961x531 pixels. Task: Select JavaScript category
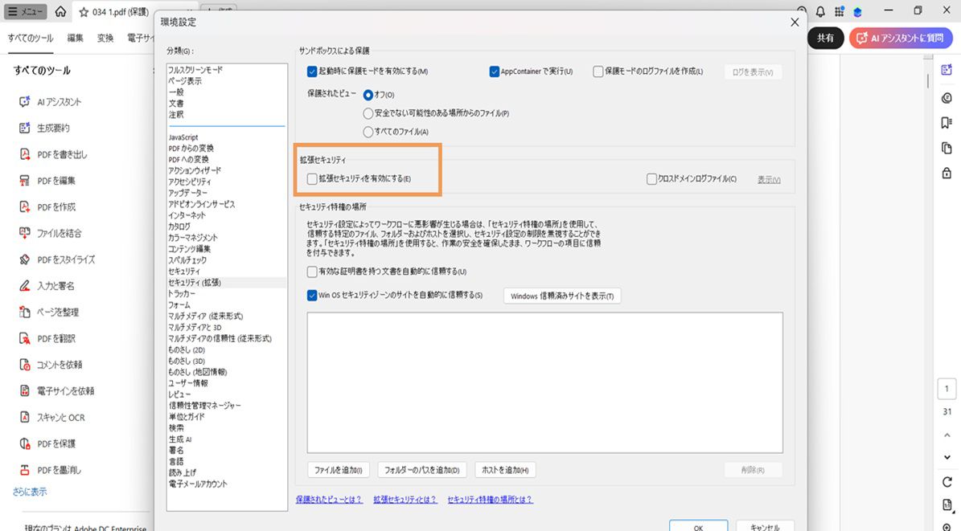point(183,137)
